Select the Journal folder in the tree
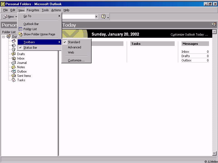 [22, 63]
